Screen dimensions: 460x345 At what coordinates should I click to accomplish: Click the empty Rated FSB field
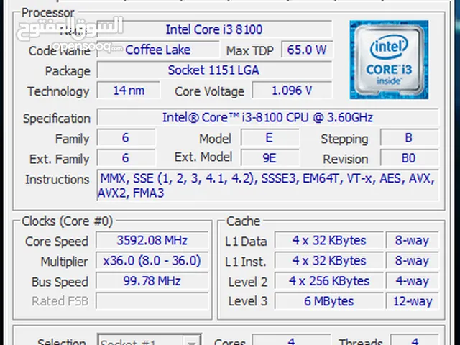click(x=152, y=300)
